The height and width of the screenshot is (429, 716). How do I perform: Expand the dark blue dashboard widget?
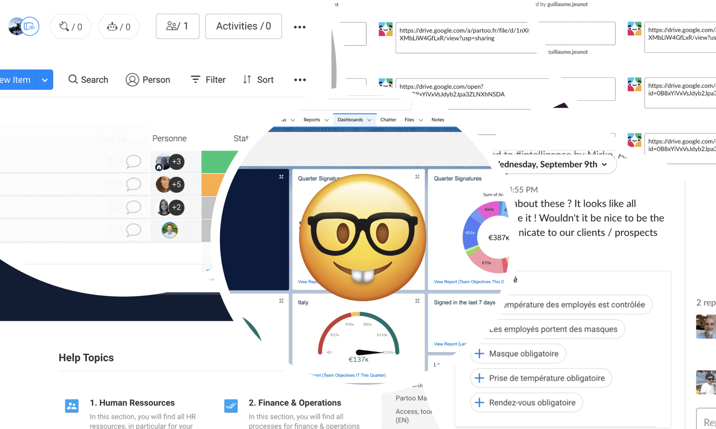coord(281,177)
